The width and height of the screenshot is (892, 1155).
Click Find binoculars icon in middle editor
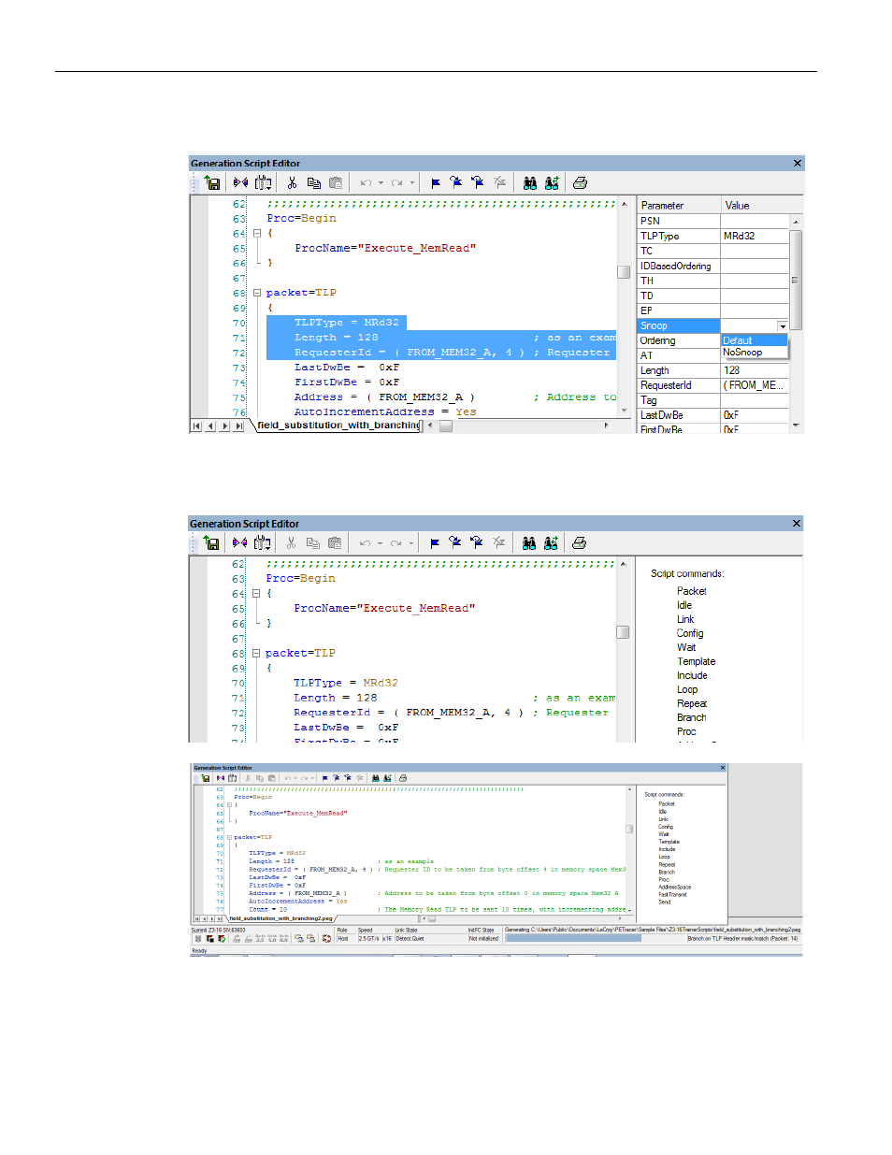(x=529, y=543)
